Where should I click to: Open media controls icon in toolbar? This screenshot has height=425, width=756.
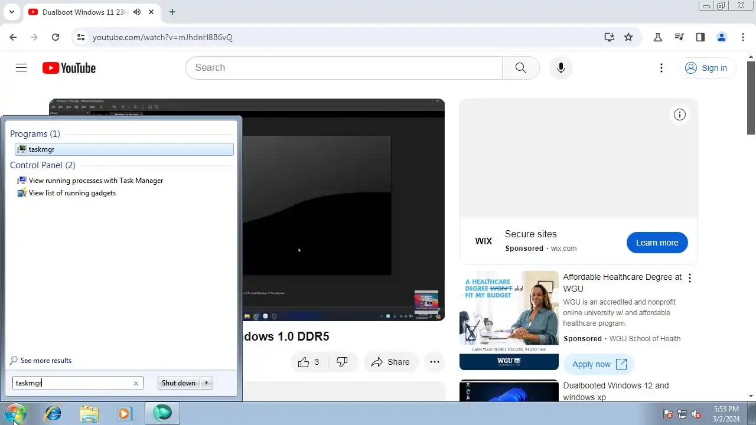click(679, 37)
